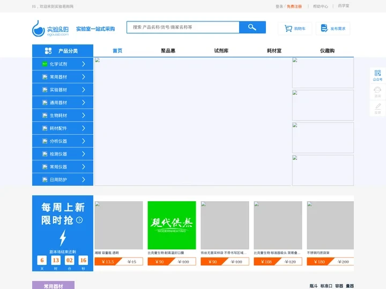Expand the 日用防护 category arrow

point(84,180)
